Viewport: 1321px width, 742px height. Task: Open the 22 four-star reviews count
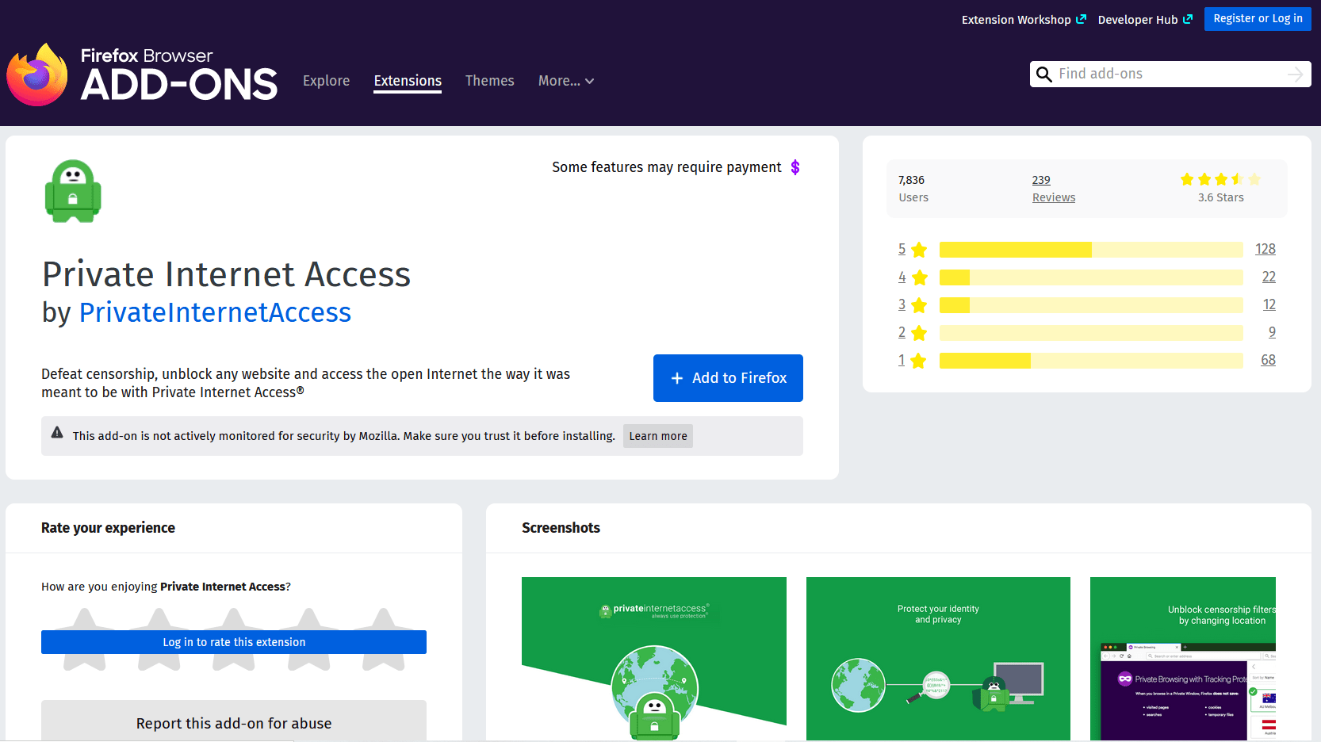[1269, 277]
